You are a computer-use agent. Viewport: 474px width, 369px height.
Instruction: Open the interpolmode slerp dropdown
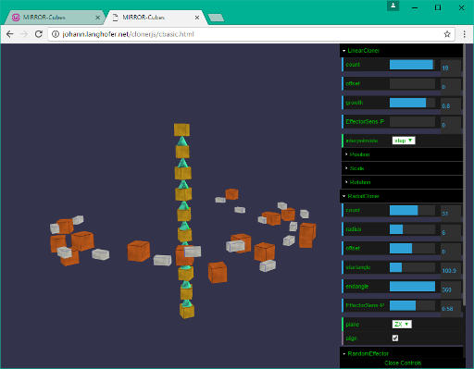pos(404,141)
